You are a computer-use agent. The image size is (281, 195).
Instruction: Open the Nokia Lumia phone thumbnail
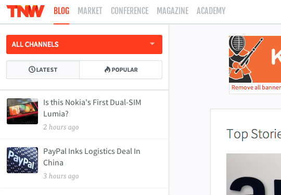coord(22,111)
